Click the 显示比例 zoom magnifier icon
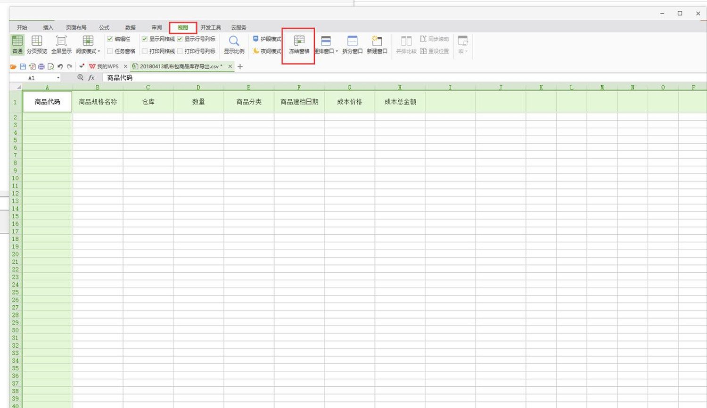707x408 pixels. click(234, 41)
